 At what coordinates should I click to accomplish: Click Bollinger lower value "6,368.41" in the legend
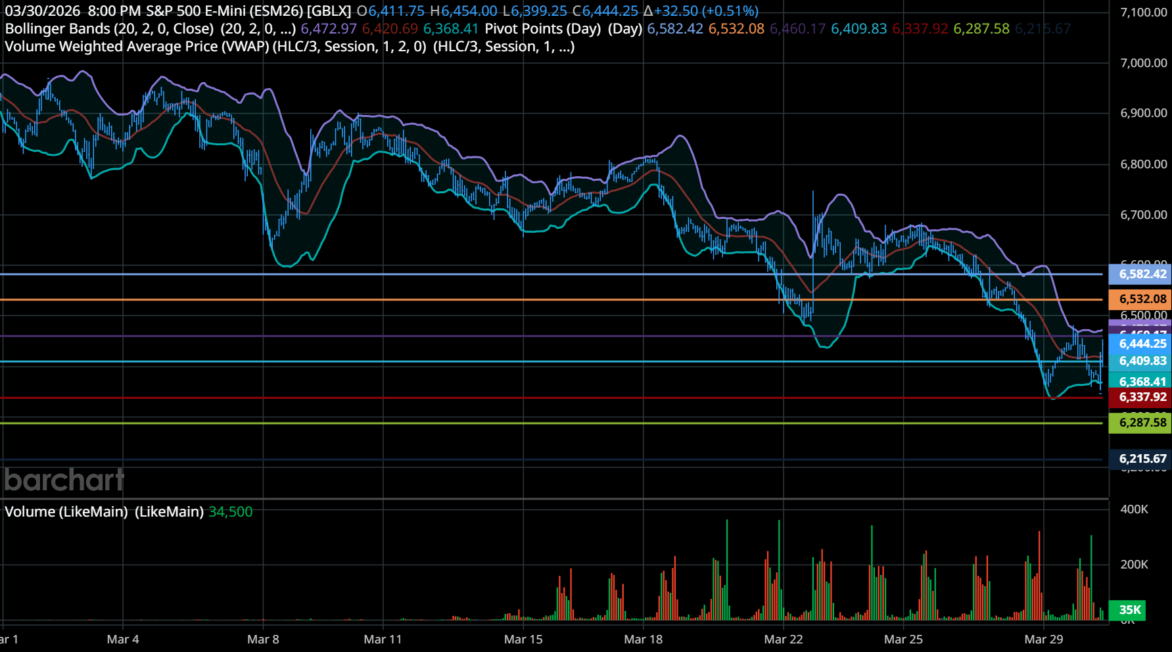click(451, 29)
